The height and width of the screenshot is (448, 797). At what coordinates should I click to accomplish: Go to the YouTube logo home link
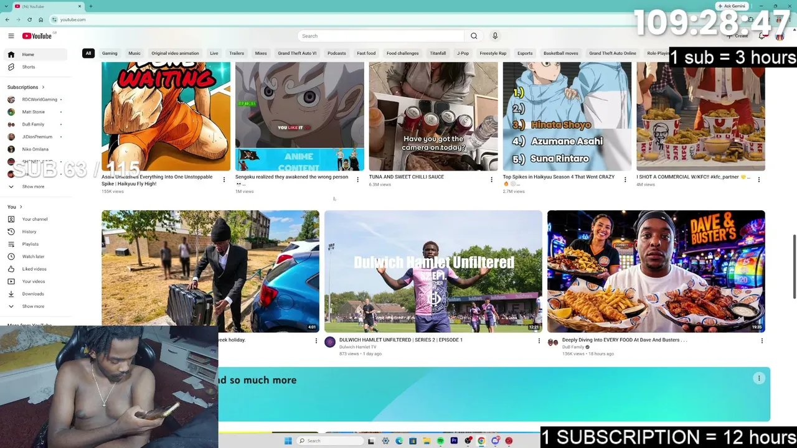click(37, 36)
